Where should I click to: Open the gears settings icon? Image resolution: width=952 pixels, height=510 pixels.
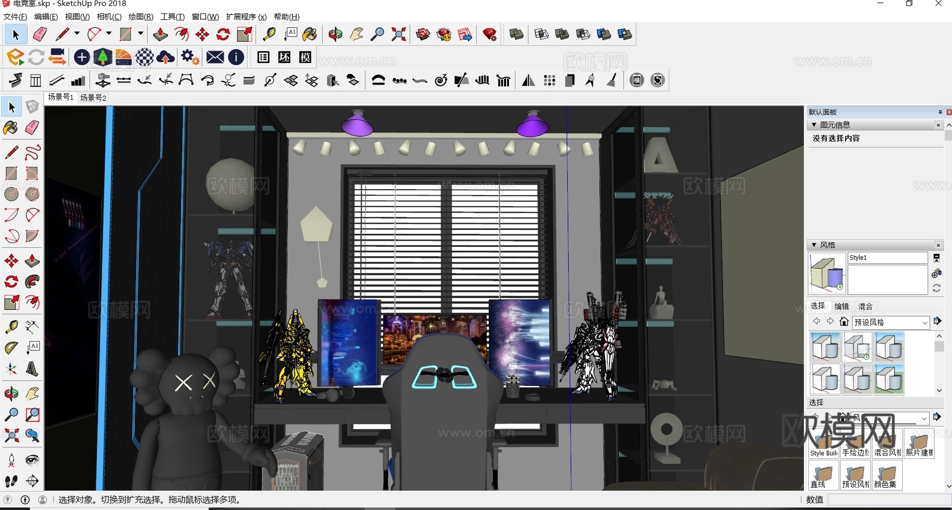[x=190, y=57]
